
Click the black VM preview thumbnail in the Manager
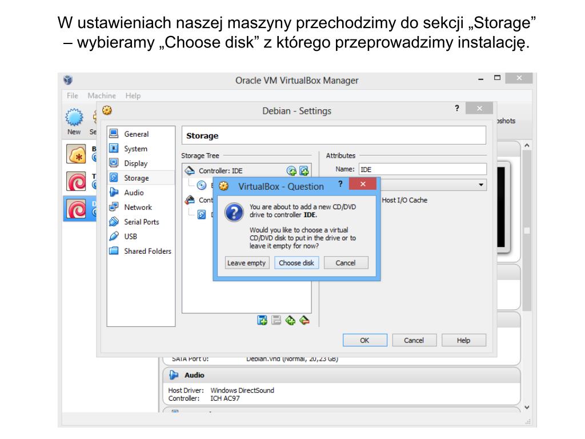[501, 207]
